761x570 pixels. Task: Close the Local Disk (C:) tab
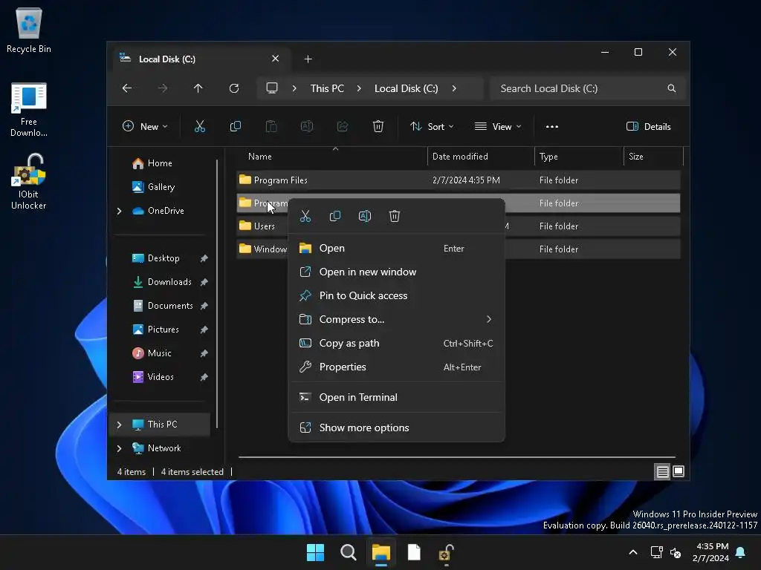point(275,59)
